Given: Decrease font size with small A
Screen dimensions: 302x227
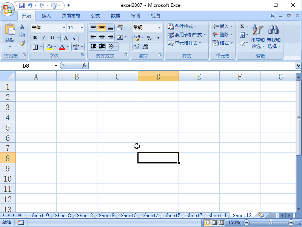Looking at the screenshot, I should [74, 38].
